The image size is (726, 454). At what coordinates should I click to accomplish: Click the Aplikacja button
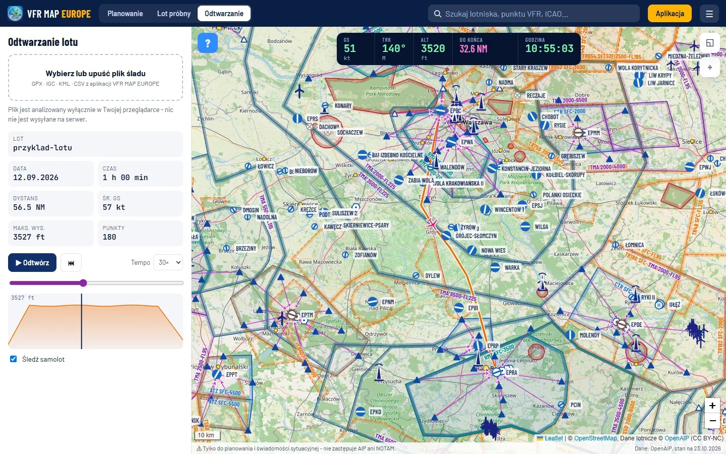[670, 14]
